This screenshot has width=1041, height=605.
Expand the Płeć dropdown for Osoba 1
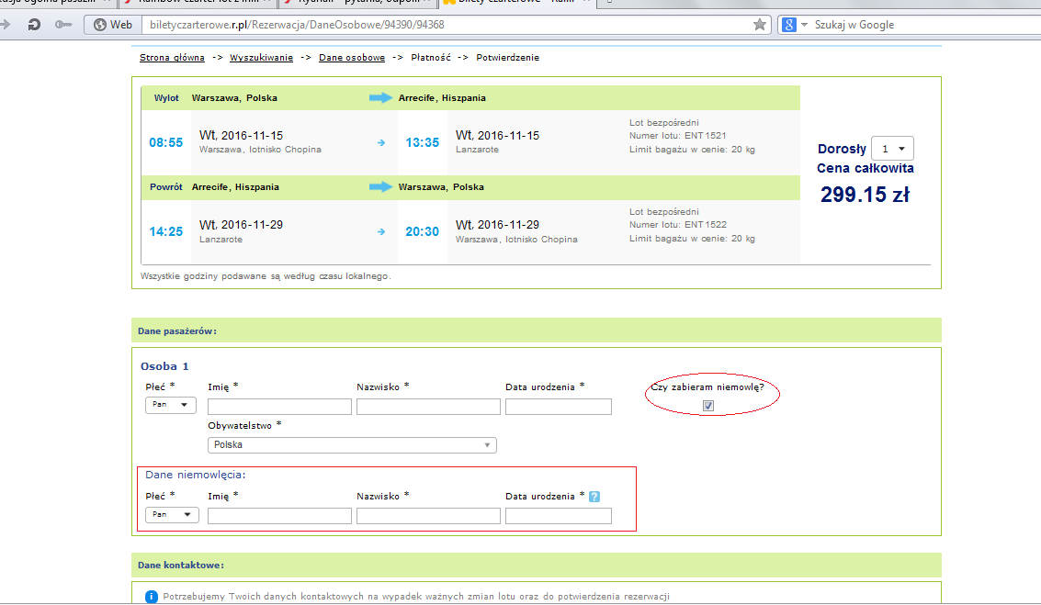(171, 405)
